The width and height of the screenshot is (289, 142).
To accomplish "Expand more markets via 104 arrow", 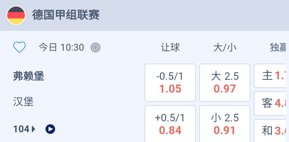I will coord(33,129).
